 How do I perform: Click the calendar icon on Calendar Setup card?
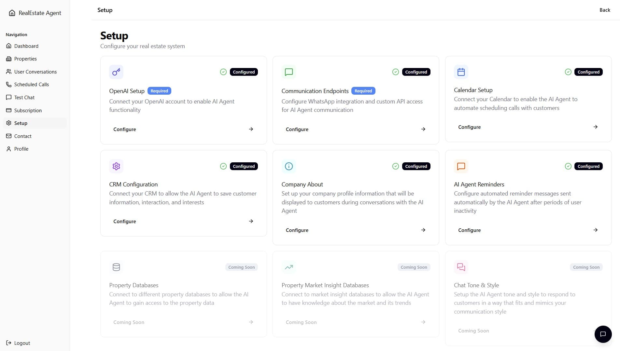pos(461,72)
